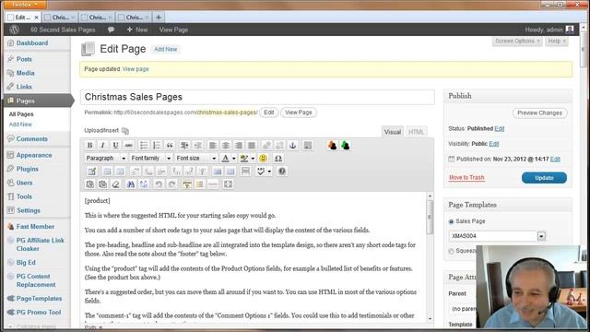Click the permalink Edit button
590x332 pixels.
pyautogui.click(x=269, y=113)
